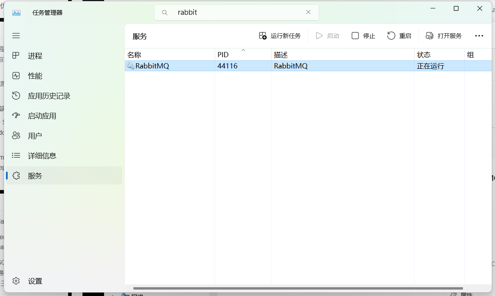Viewport: 495px width, 296px height.
Task: Close the Task Manager window
Action: 480,8
